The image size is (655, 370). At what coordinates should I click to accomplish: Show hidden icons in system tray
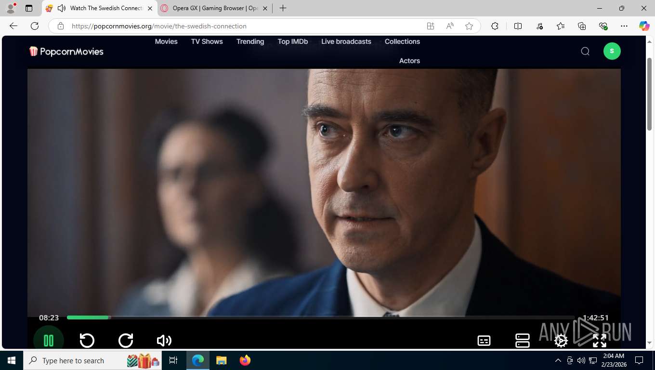point(558,360)
